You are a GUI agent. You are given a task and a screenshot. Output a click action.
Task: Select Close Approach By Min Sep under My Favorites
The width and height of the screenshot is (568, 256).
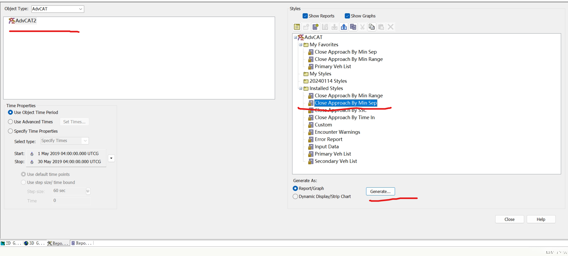coord(346,52)
